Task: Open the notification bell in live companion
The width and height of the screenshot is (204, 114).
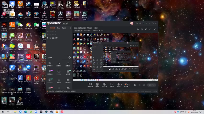Action: click(150, 29)
